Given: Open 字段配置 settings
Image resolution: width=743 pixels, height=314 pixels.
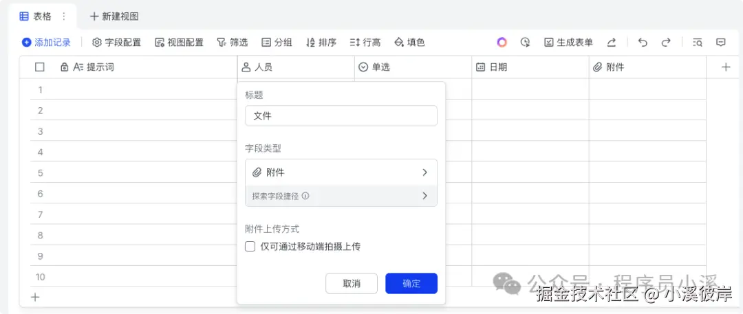Looking at the screenshot, I should pyautogui.click(x=116, y=43).
